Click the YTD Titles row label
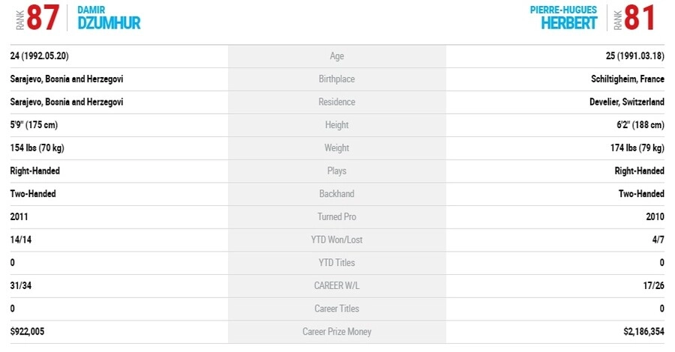Viewport: 675px width, 352px height. (337, 263)
